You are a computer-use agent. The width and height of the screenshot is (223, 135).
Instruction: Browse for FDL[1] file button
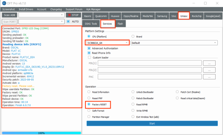click(209, 63)
